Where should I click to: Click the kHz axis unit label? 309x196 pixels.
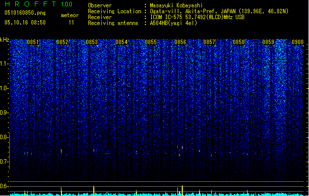(x=4, y=40)
